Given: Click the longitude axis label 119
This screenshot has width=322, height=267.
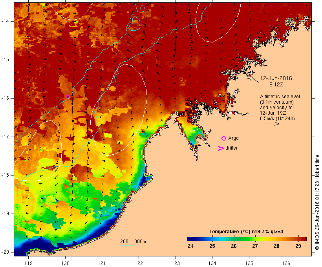Looking at the screenshot, I should pos(28,263).
